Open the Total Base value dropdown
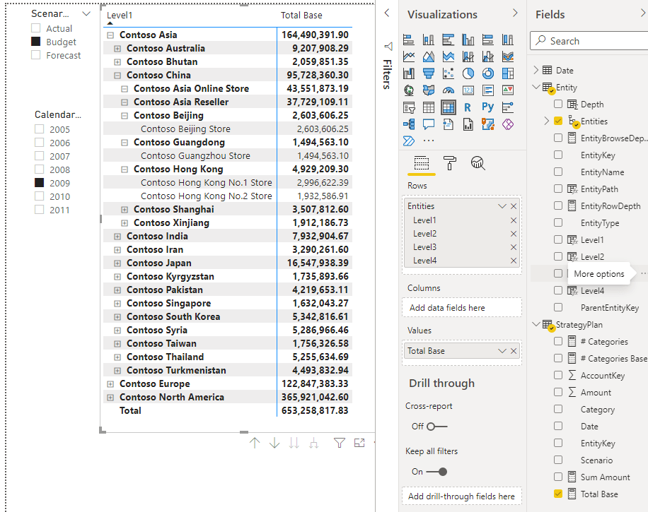 (x=502, y=351)
